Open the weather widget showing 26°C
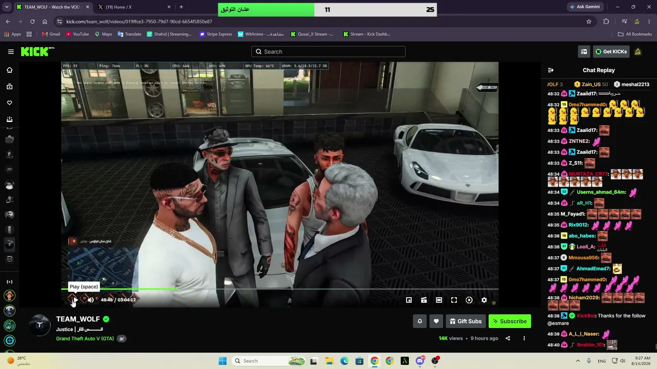Image resolution: width=657 pixels, height=369 pixels. pos(18,361)
